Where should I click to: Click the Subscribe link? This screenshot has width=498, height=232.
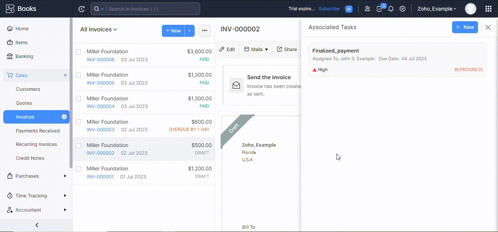coord(329,9)
